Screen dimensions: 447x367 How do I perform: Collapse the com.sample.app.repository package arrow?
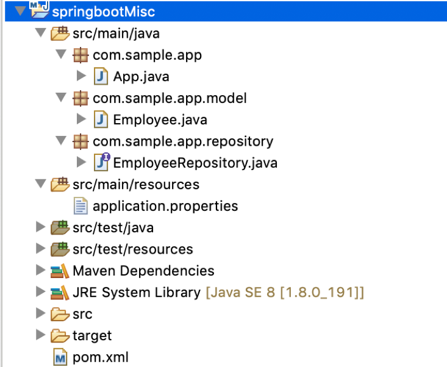click(61, 140)
